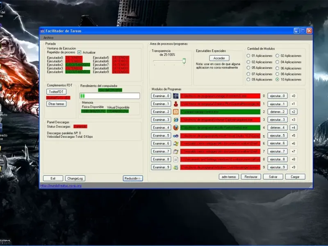
Task: Click the ejecutar...1 button
Action: [x=278, y=104]
